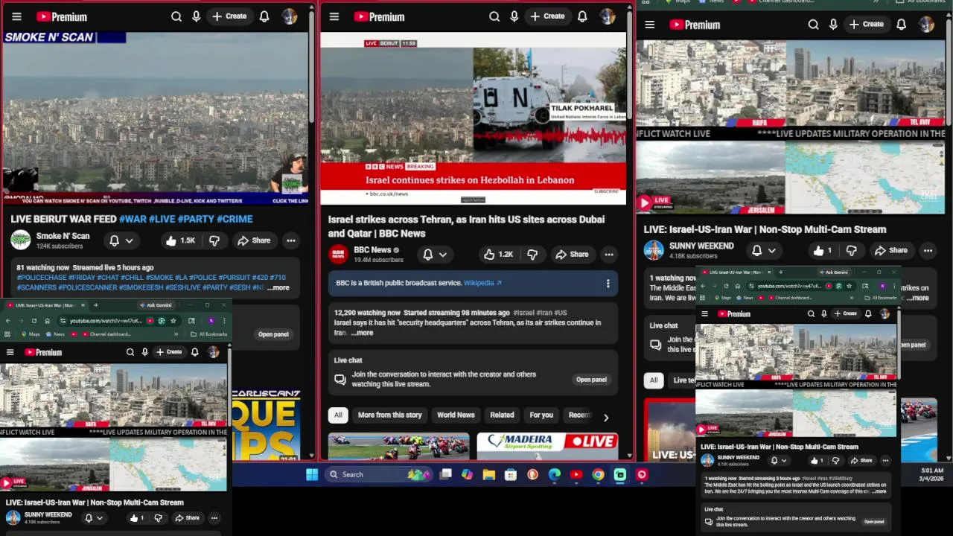Start voice search in BBC News window
Screen dimensions: 953x536
[514, 16]
